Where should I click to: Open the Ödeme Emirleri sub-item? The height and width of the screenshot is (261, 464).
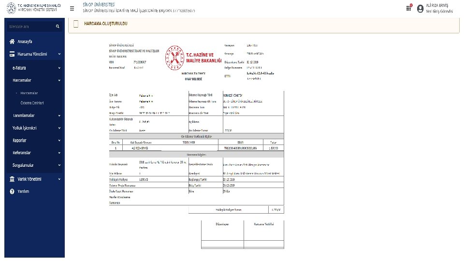(32, 103)
